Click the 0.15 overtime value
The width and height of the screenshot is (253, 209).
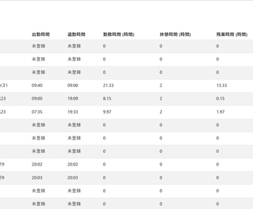(x=221, y=98)
